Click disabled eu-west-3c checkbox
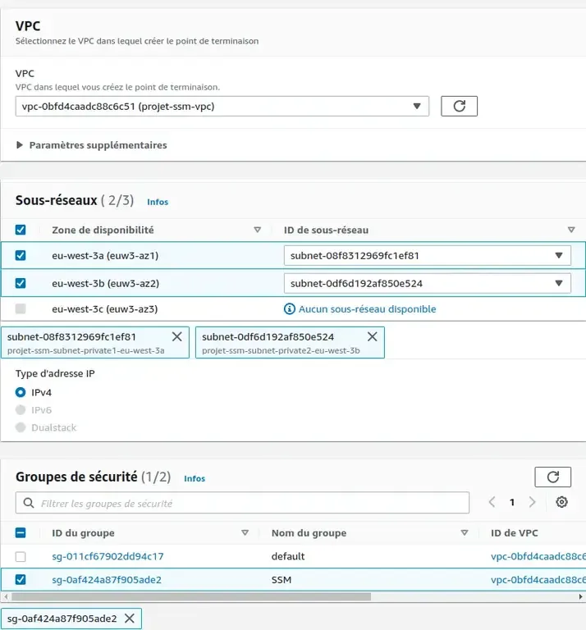586x630 pixels. click(21, 308)
